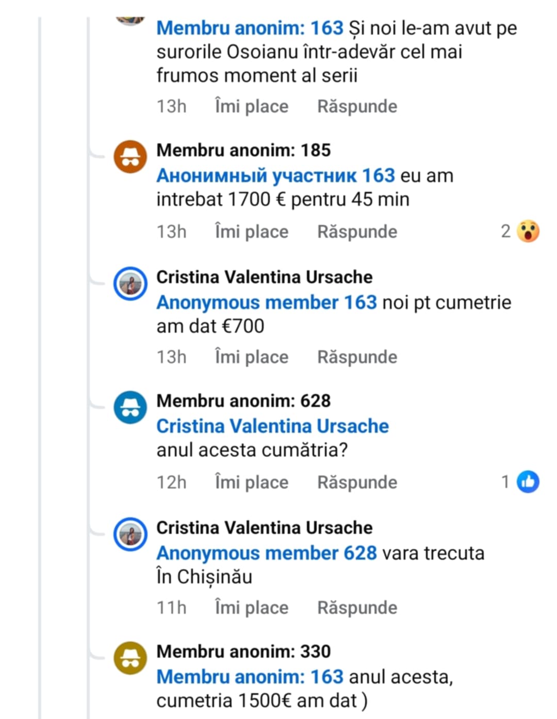This screenshot has height=719, width=557.
Task: Open Cristina's profile picture on the €700 comment
Action: point(130,283)
